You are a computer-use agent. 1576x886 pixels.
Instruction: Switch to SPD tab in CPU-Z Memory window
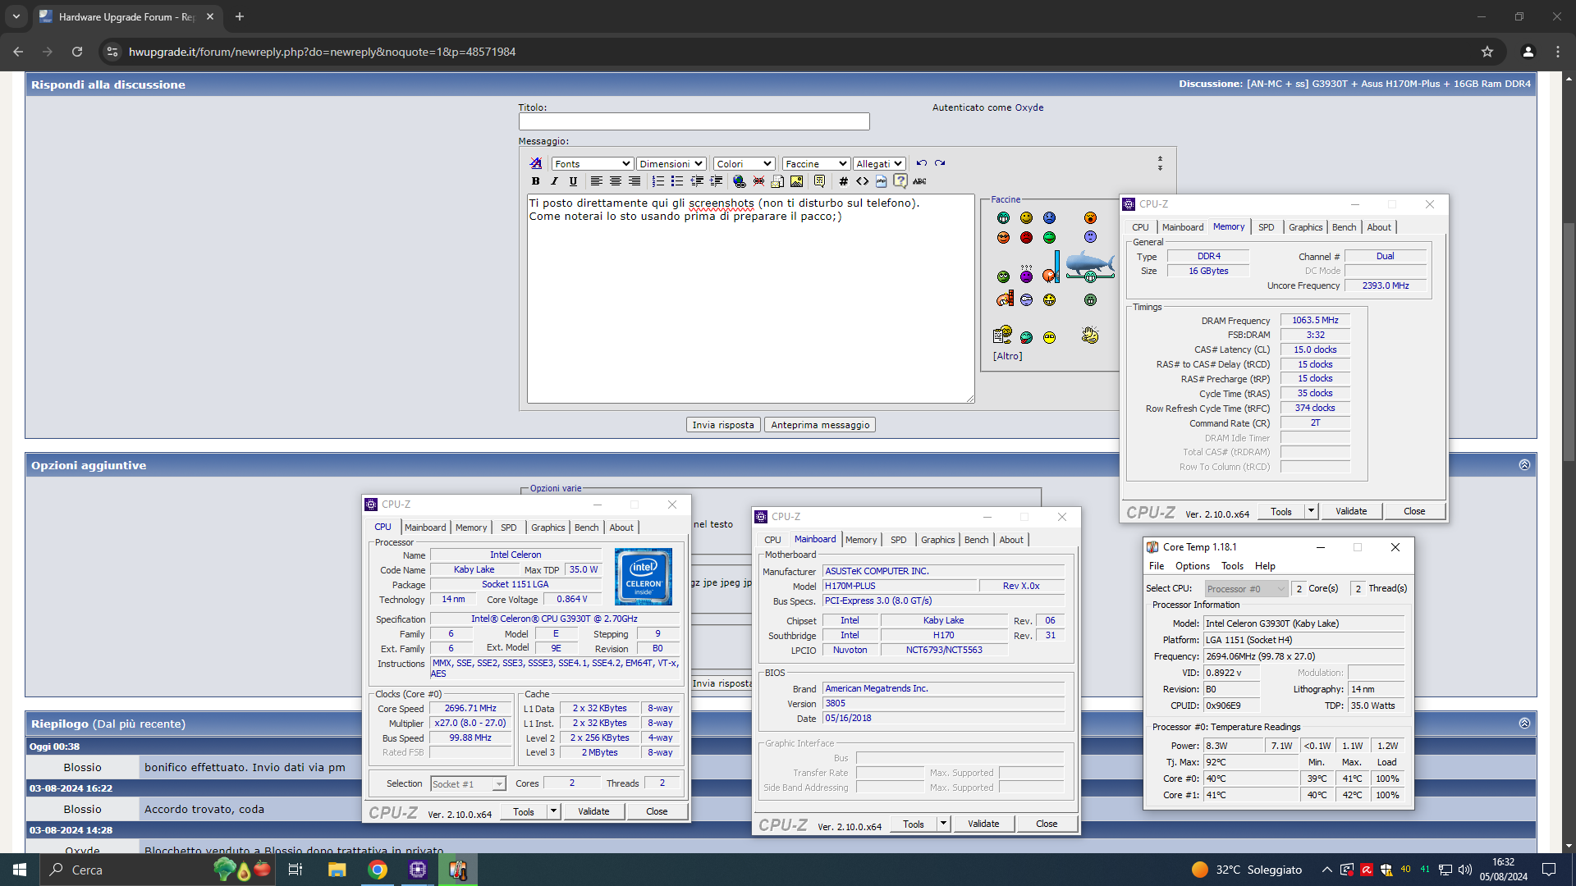(x=1267, y=227)
